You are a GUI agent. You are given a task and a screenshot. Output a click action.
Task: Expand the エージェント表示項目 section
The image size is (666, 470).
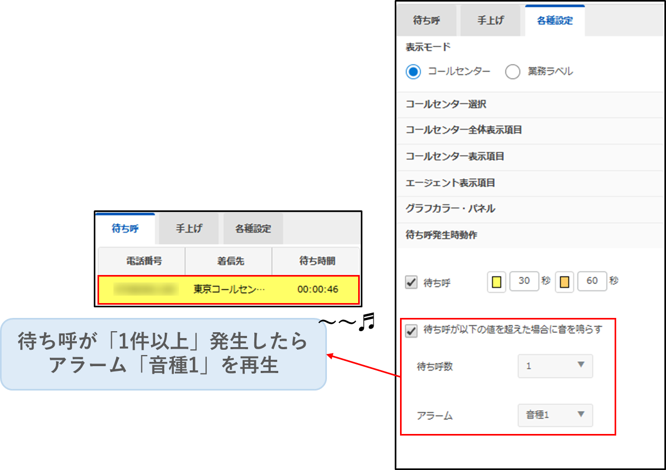[450, 183]
